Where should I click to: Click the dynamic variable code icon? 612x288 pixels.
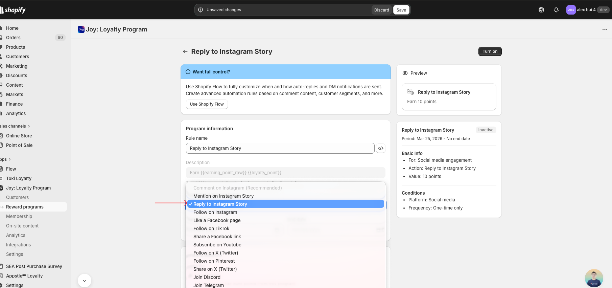coord(381,148)
